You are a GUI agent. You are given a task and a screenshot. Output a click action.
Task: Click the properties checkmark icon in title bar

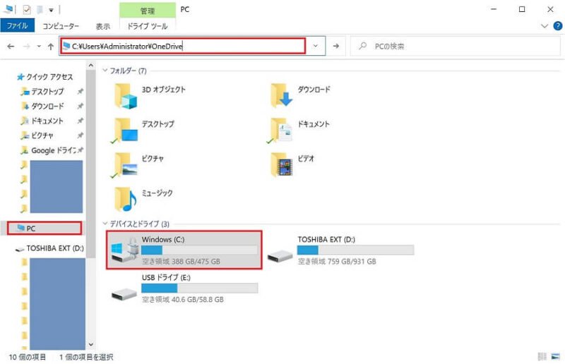pos(27,10)
